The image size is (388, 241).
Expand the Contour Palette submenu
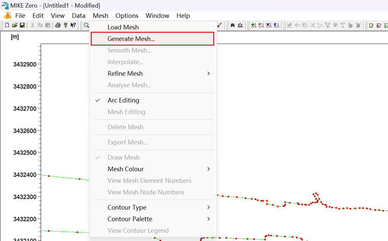pyautogui.click(x=153, y=219)
